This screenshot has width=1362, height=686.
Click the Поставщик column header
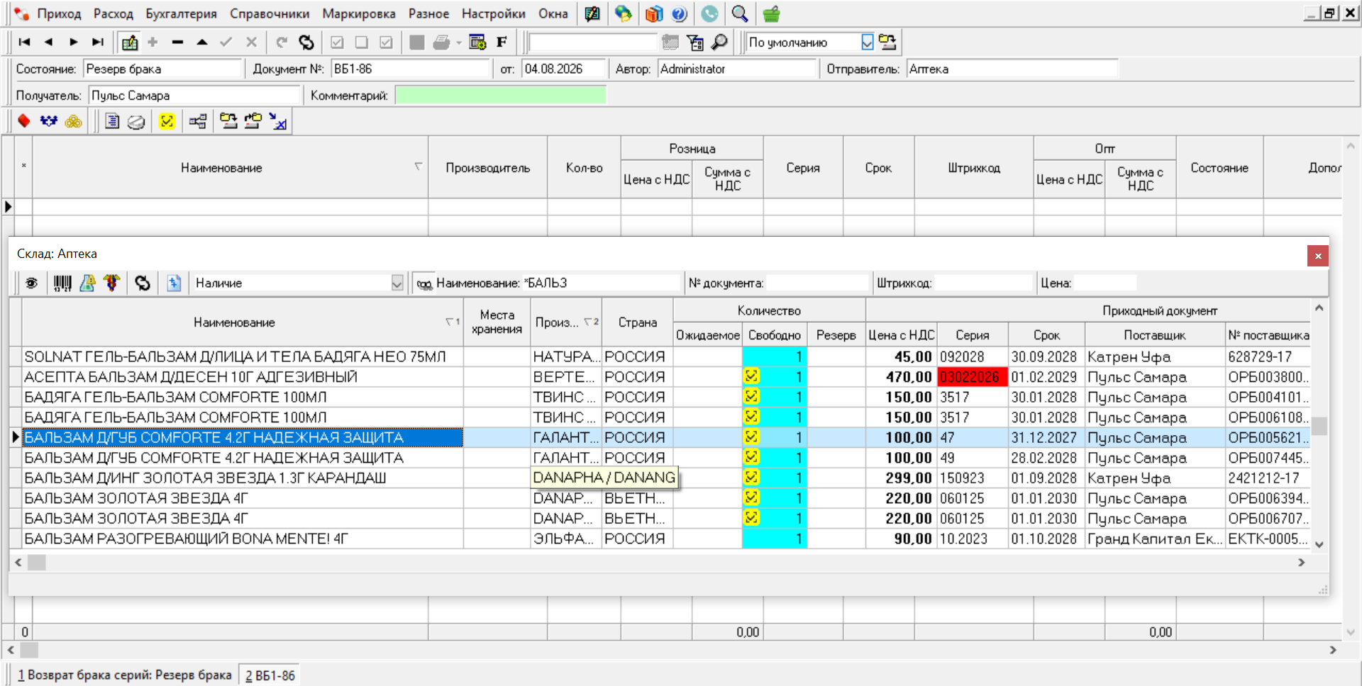point(1154,335)
